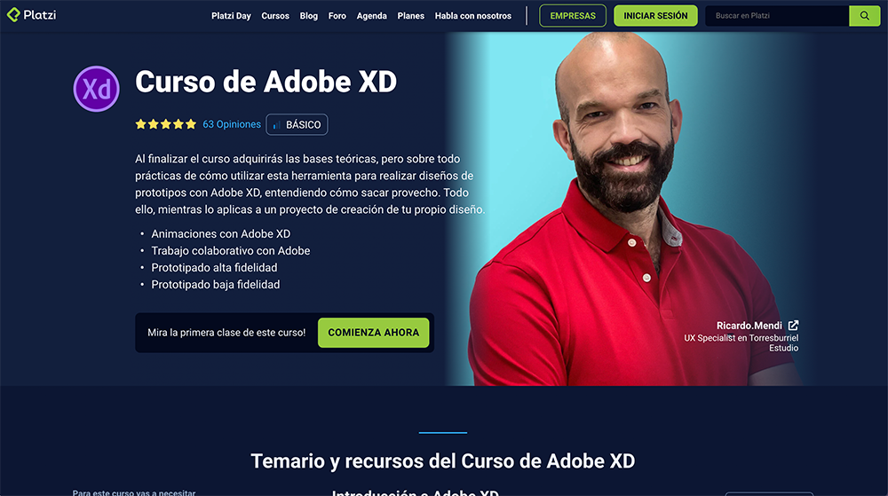Click the EMPRESAS button
Viewport: 888px width, 496px height.
pyautogui.click(x=573, y=16)
